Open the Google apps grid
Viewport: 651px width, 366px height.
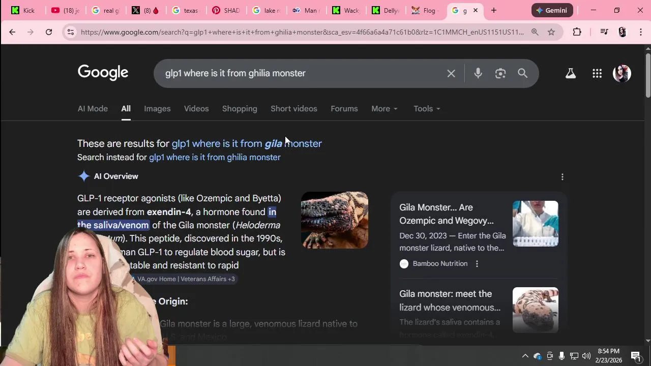[597, 73]
